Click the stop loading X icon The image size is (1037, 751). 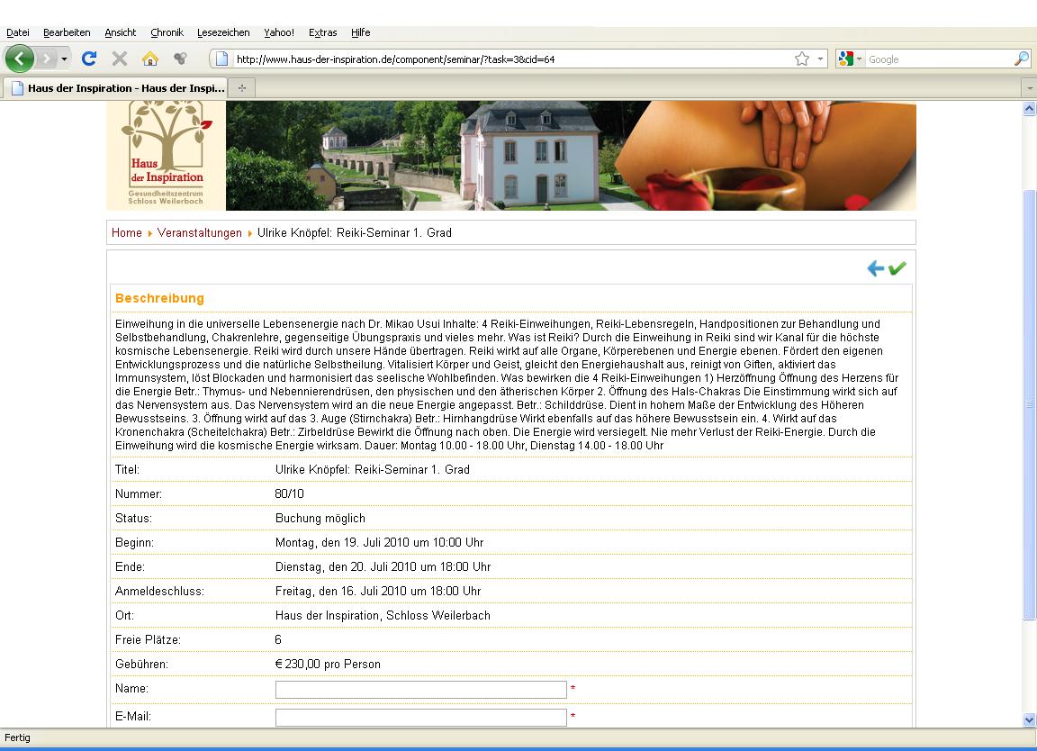119,59
